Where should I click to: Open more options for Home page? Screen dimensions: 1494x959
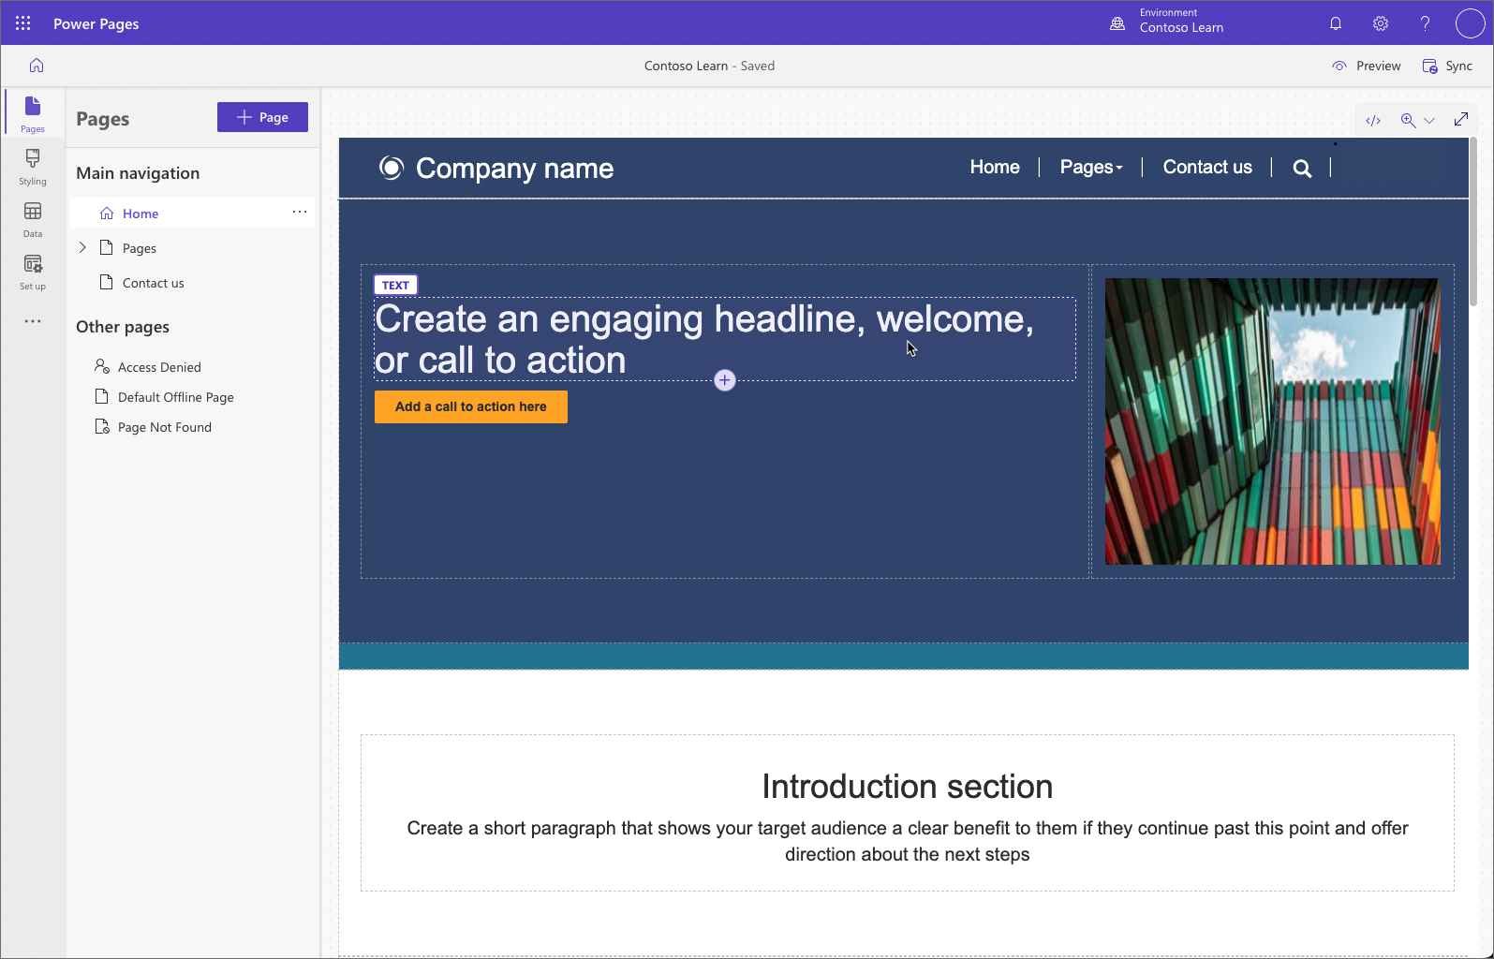click(300, 212)
